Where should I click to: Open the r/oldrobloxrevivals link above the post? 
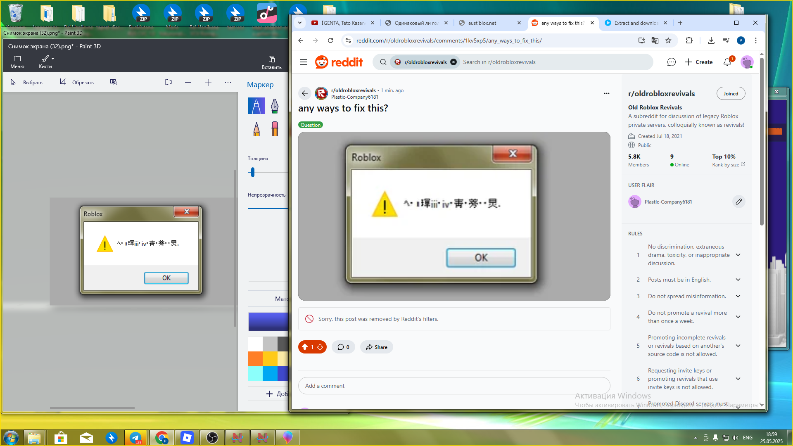354,90
